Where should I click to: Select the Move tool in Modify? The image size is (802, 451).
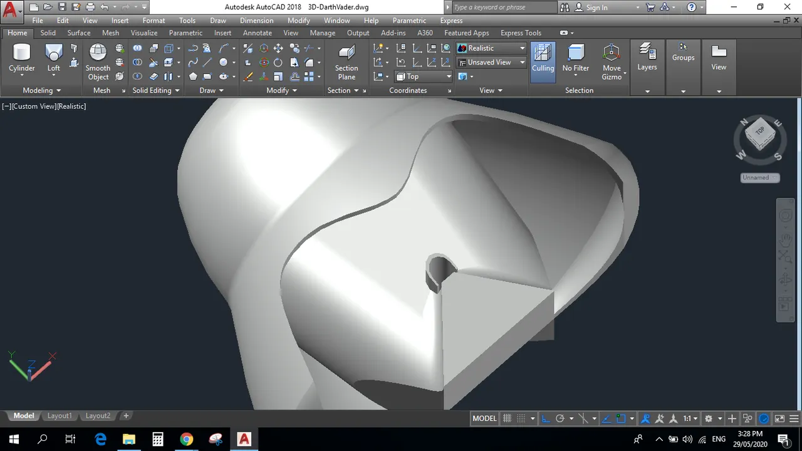[278, 48]
